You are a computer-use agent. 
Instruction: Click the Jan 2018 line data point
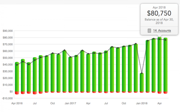click(142, 73)
